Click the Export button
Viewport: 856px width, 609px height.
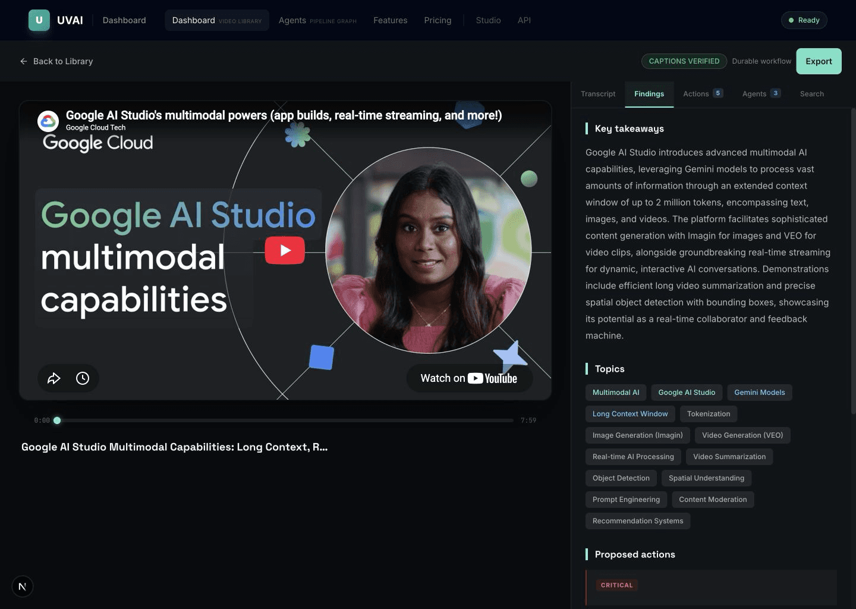(819, 61)
